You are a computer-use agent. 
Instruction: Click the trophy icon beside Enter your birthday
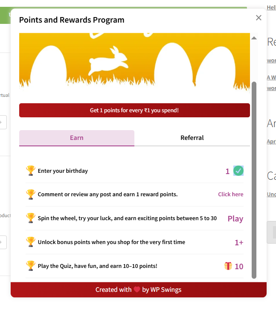pyautogui.click(x=31, y=171)
